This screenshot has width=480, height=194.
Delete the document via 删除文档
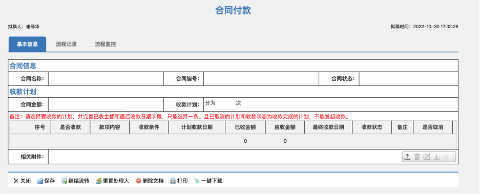point(150,181)
